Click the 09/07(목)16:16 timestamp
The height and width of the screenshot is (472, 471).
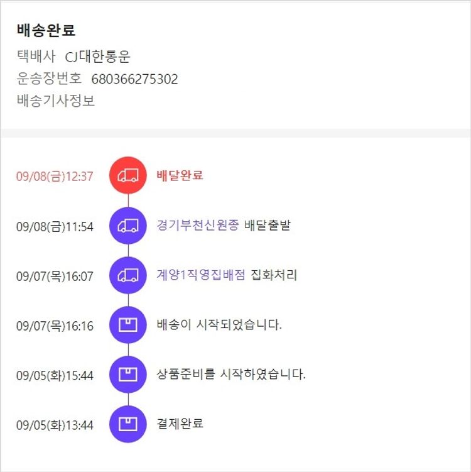(55, 326)
